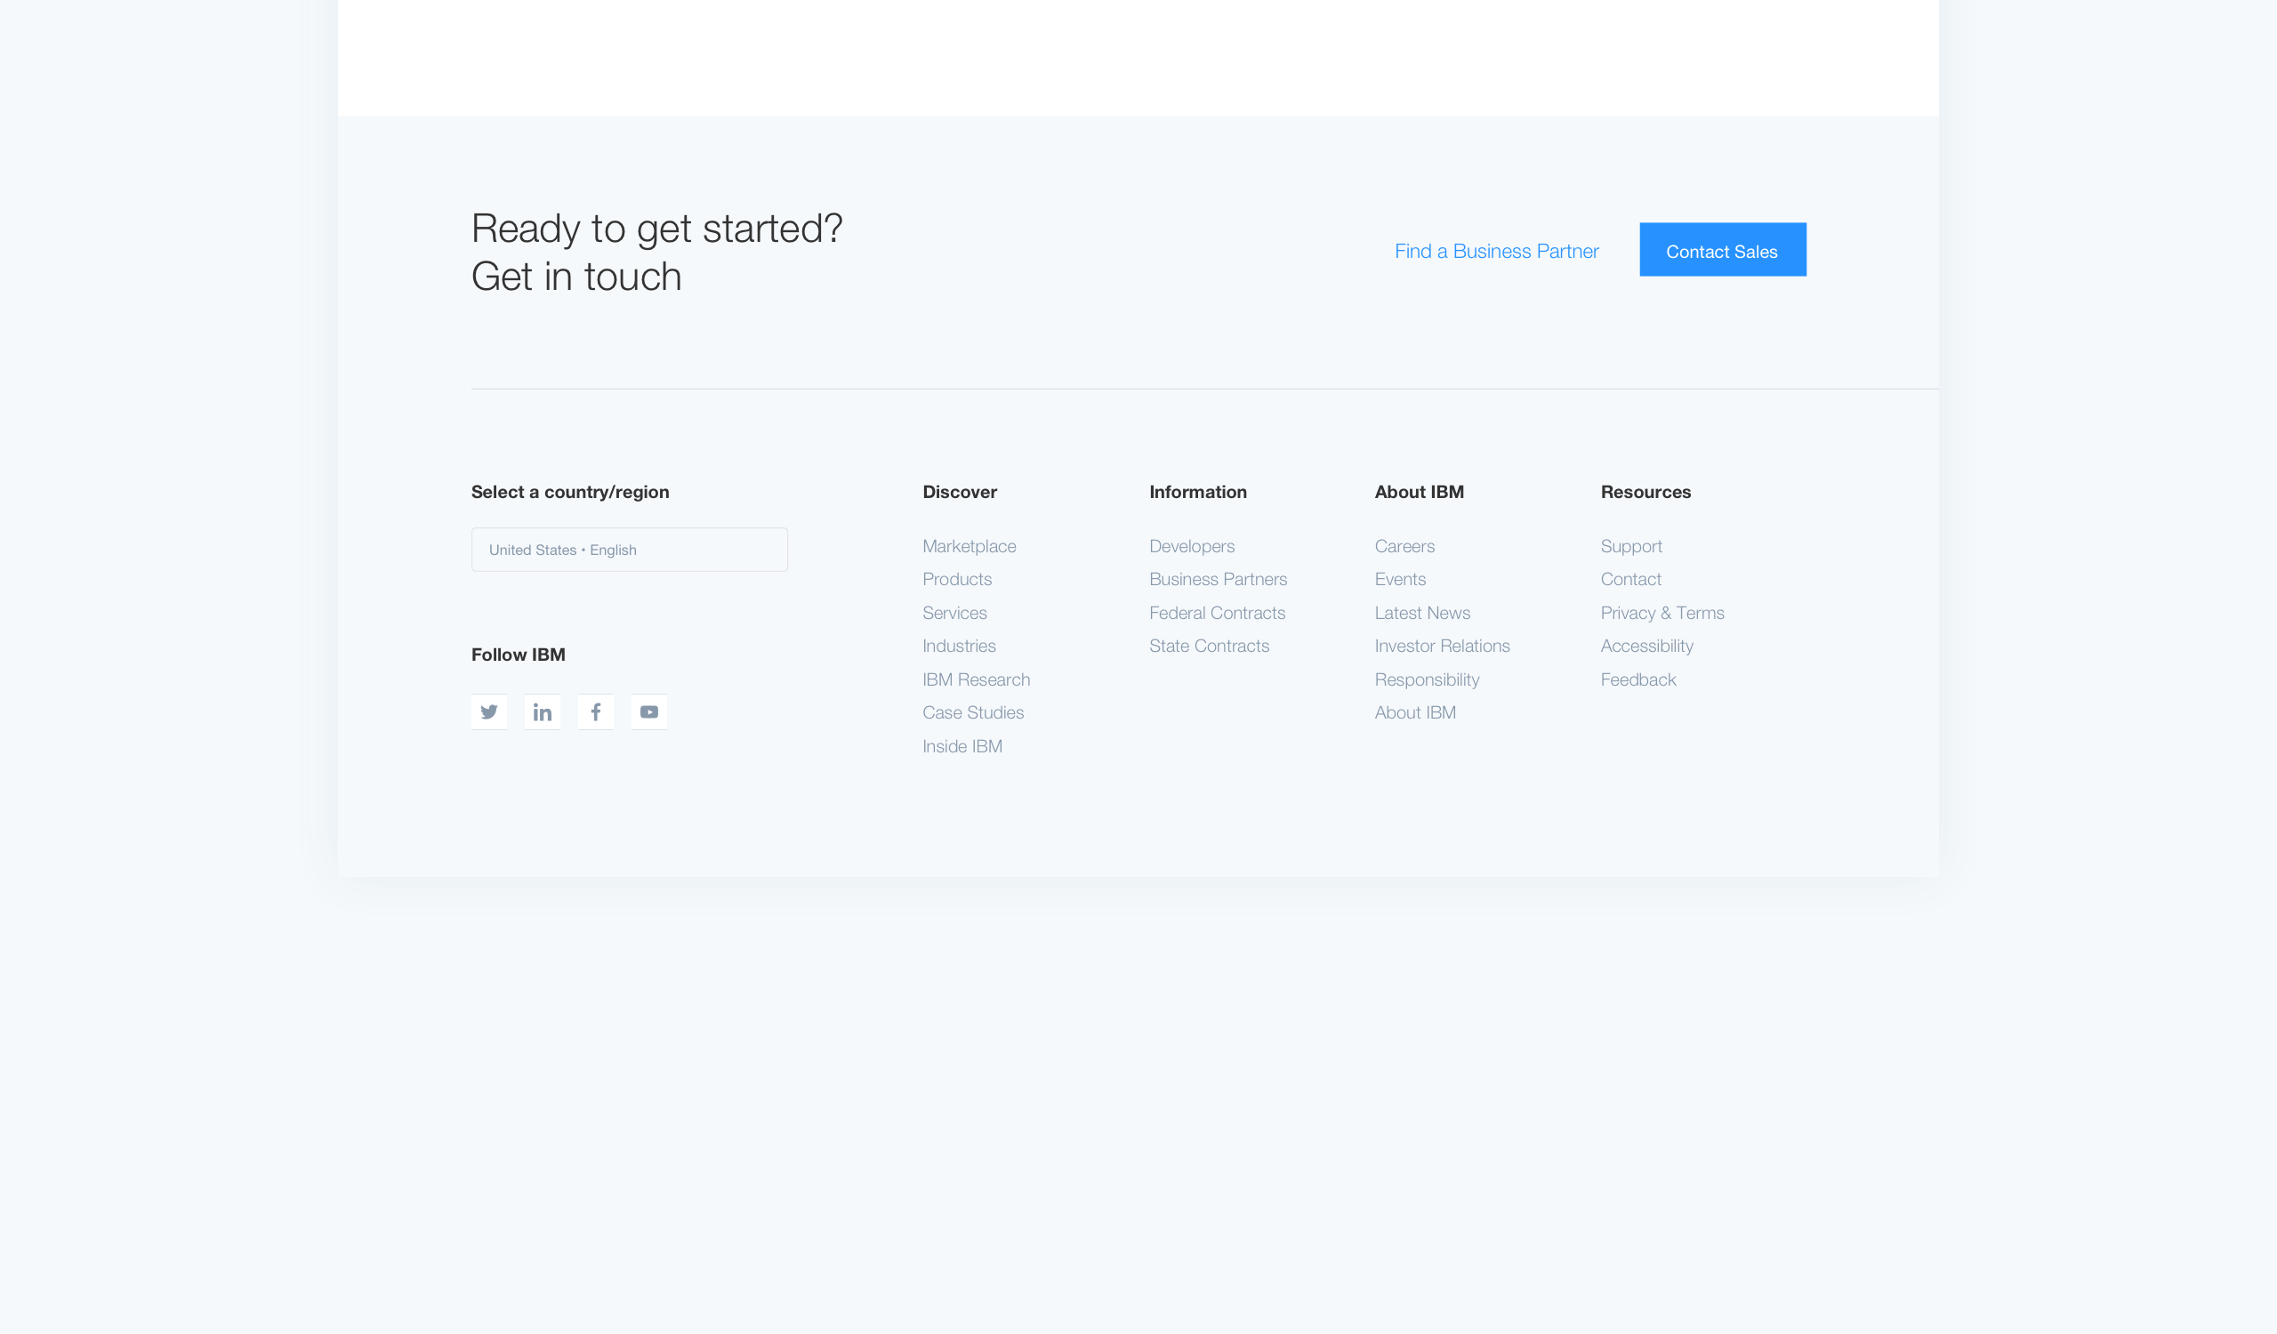Select Industries under Discover
This screenshot has width=2277, height=1334.
pos(959,646)
